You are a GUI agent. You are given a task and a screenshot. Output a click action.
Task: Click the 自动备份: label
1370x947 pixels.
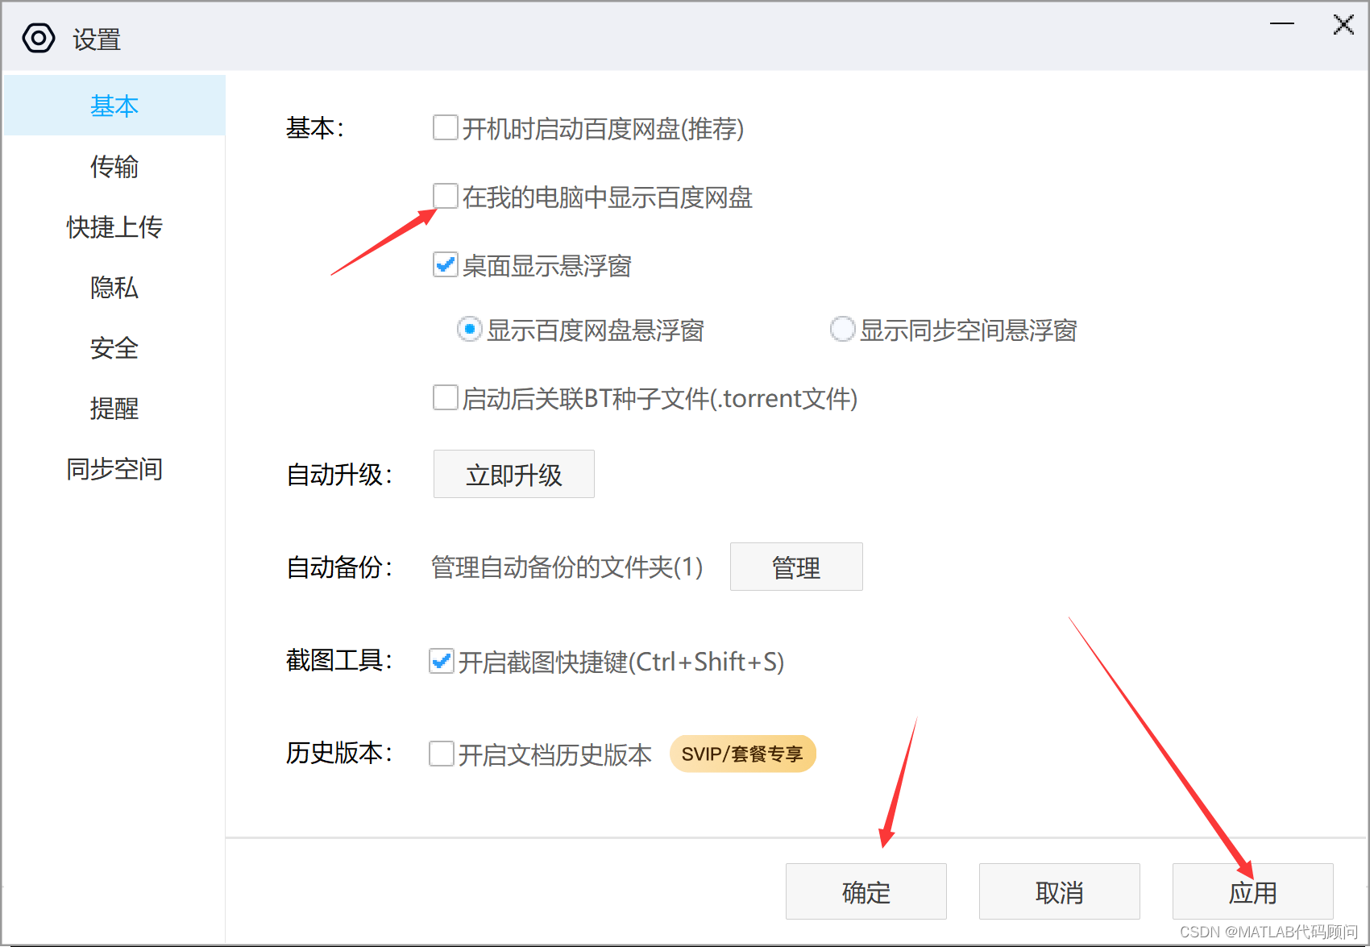[339, 567]
